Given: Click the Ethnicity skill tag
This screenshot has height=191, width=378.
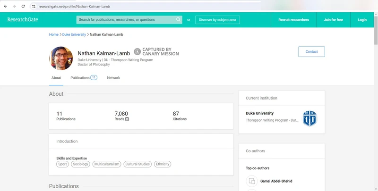Looking at the screenshot, I should point(163,164).
